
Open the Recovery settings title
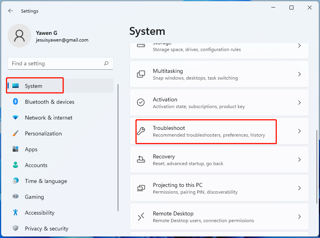pyautogui.click(x=164, y=156)
